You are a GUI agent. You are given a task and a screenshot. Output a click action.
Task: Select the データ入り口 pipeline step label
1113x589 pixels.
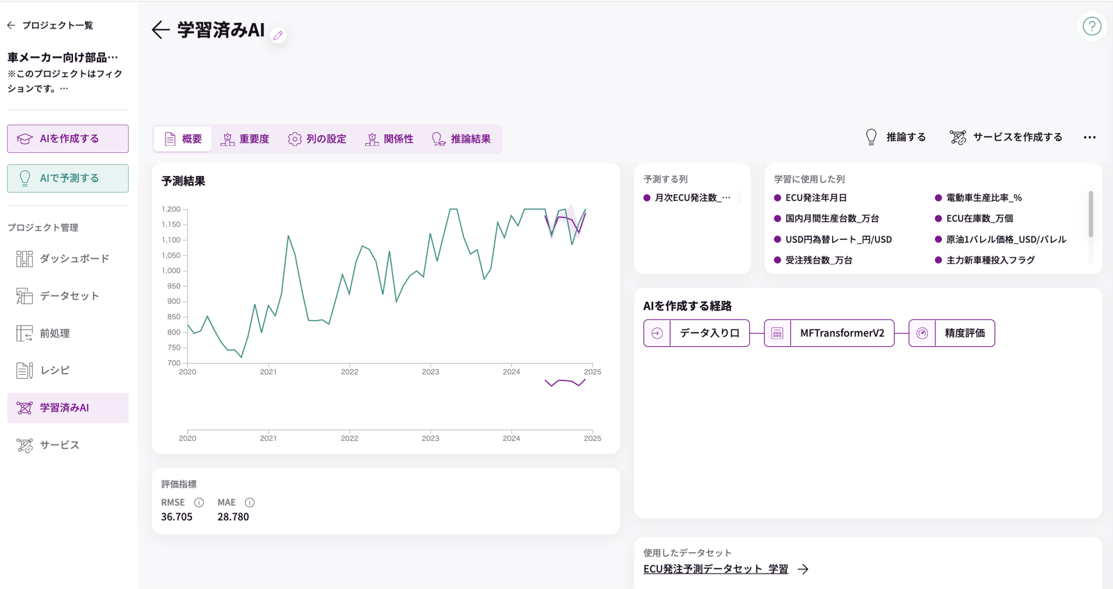710,333
